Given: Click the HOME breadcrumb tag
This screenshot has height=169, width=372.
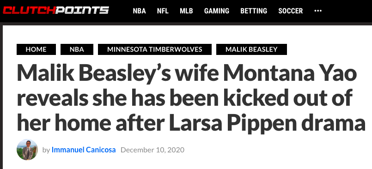Looking at the screenshot, I should pos(36,49).
